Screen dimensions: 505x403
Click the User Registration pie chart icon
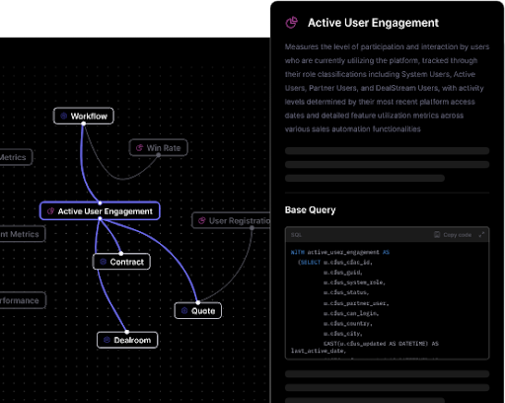click(x=202, y=220)
